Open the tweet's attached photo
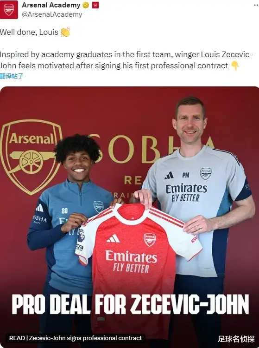 pyautogui.click(x=130, y=217)
